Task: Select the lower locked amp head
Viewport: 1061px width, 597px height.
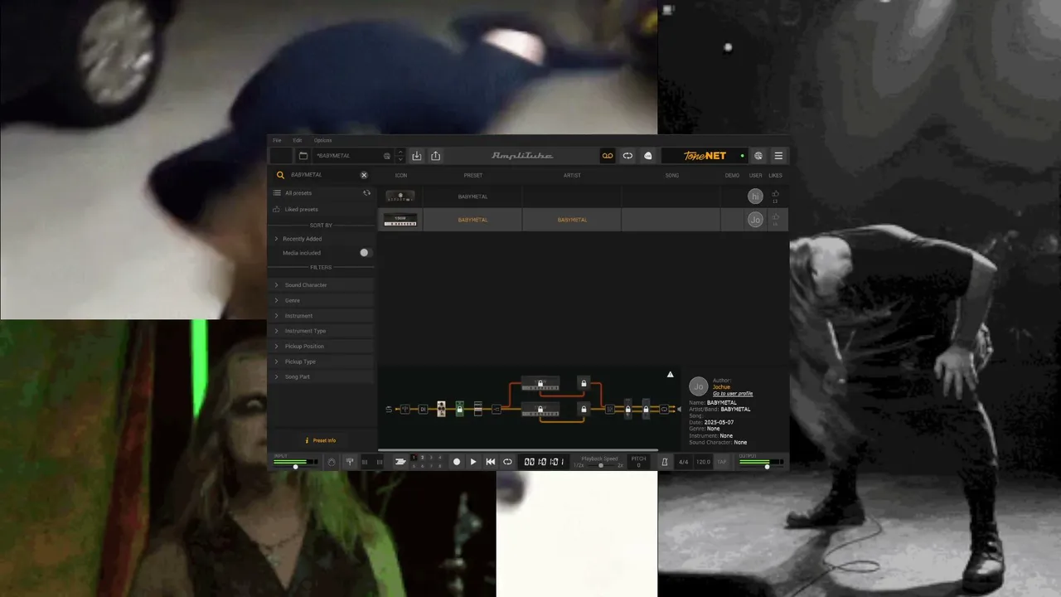Action: point(540,409)
